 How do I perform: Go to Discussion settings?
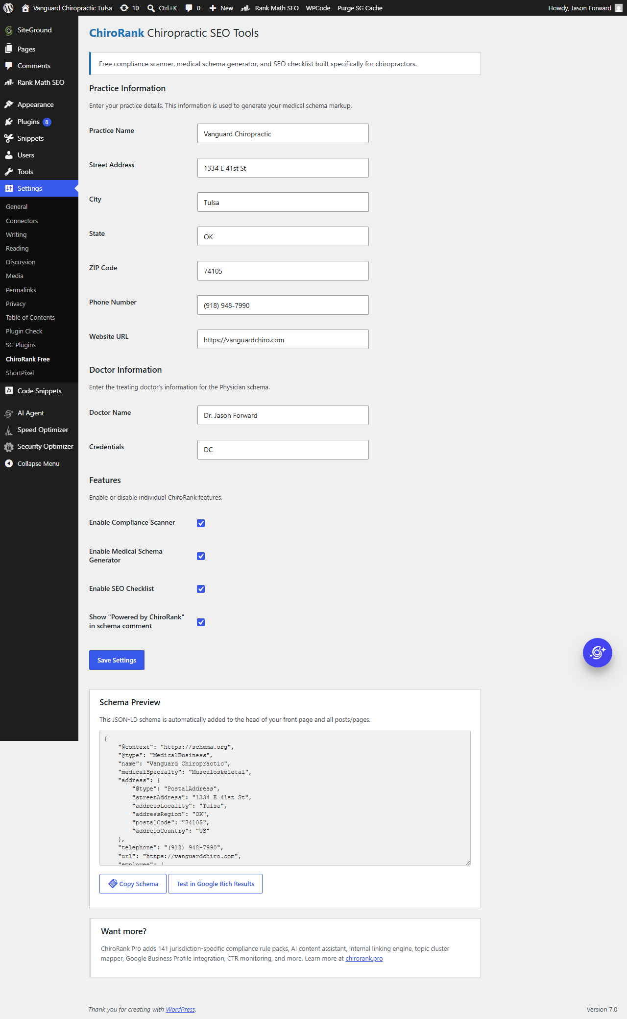click(x=21, y=262)
